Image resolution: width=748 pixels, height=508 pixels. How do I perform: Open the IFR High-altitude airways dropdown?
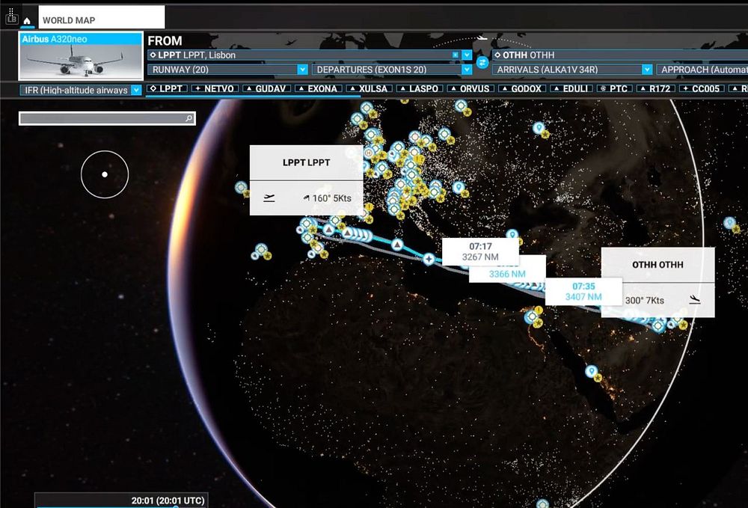point(81,90)
